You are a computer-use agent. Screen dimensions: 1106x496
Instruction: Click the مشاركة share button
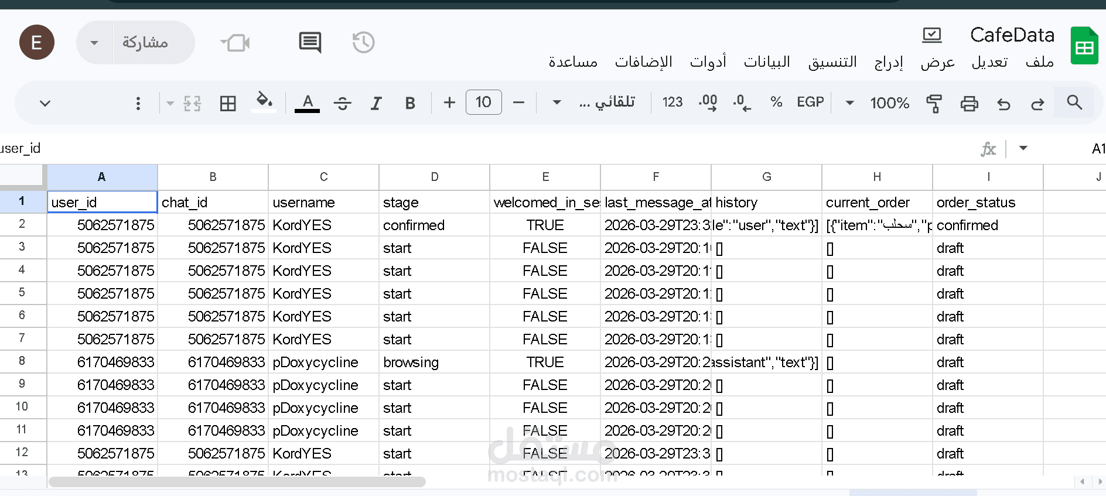(145, 42)
